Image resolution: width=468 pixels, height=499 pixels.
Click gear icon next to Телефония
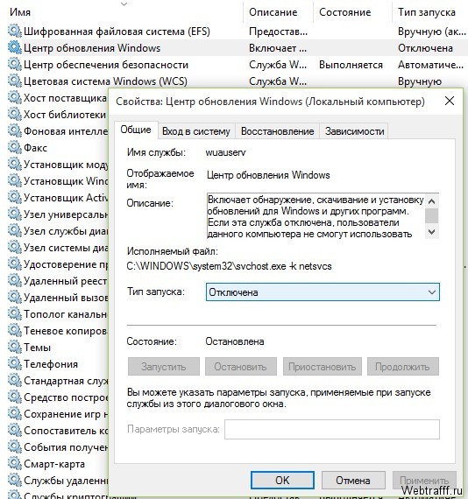click(14, 364)
